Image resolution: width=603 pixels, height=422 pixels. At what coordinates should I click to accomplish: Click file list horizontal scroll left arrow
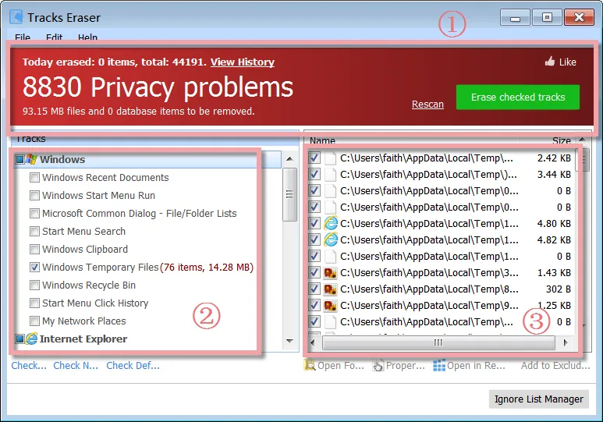point(312,342)
